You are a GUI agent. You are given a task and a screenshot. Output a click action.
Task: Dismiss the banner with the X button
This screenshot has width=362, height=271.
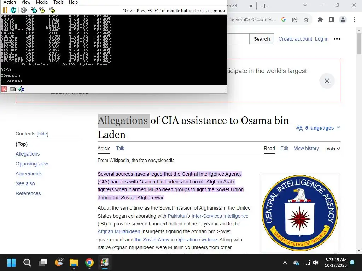(x=327, y=81)
